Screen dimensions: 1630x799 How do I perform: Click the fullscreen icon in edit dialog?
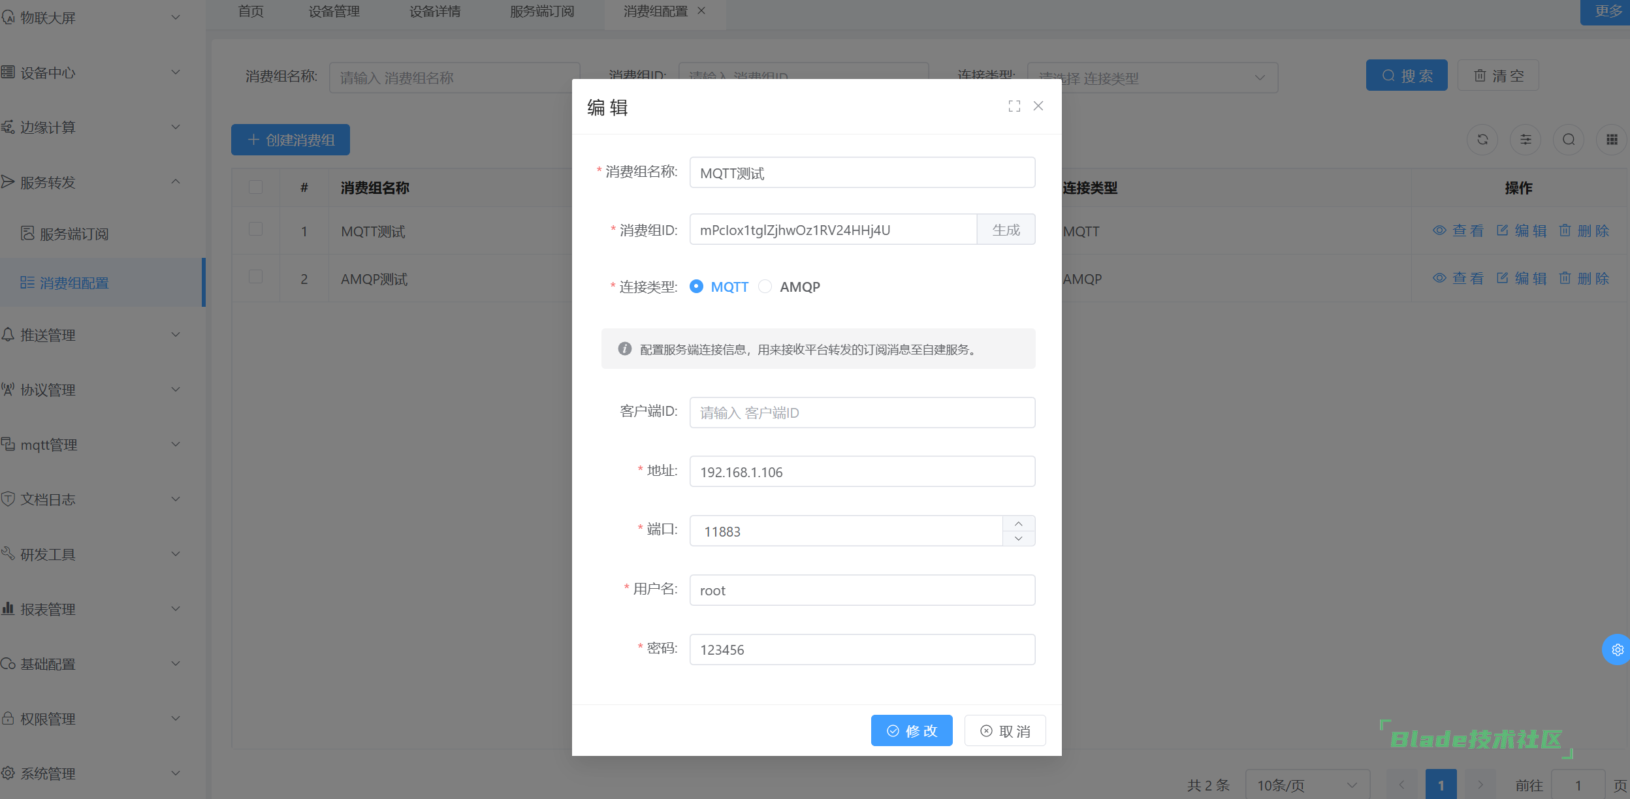1014,106
